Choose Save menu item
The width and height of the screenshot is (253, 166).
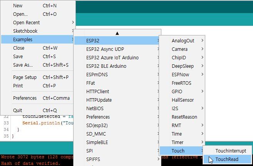pos(38,57)
